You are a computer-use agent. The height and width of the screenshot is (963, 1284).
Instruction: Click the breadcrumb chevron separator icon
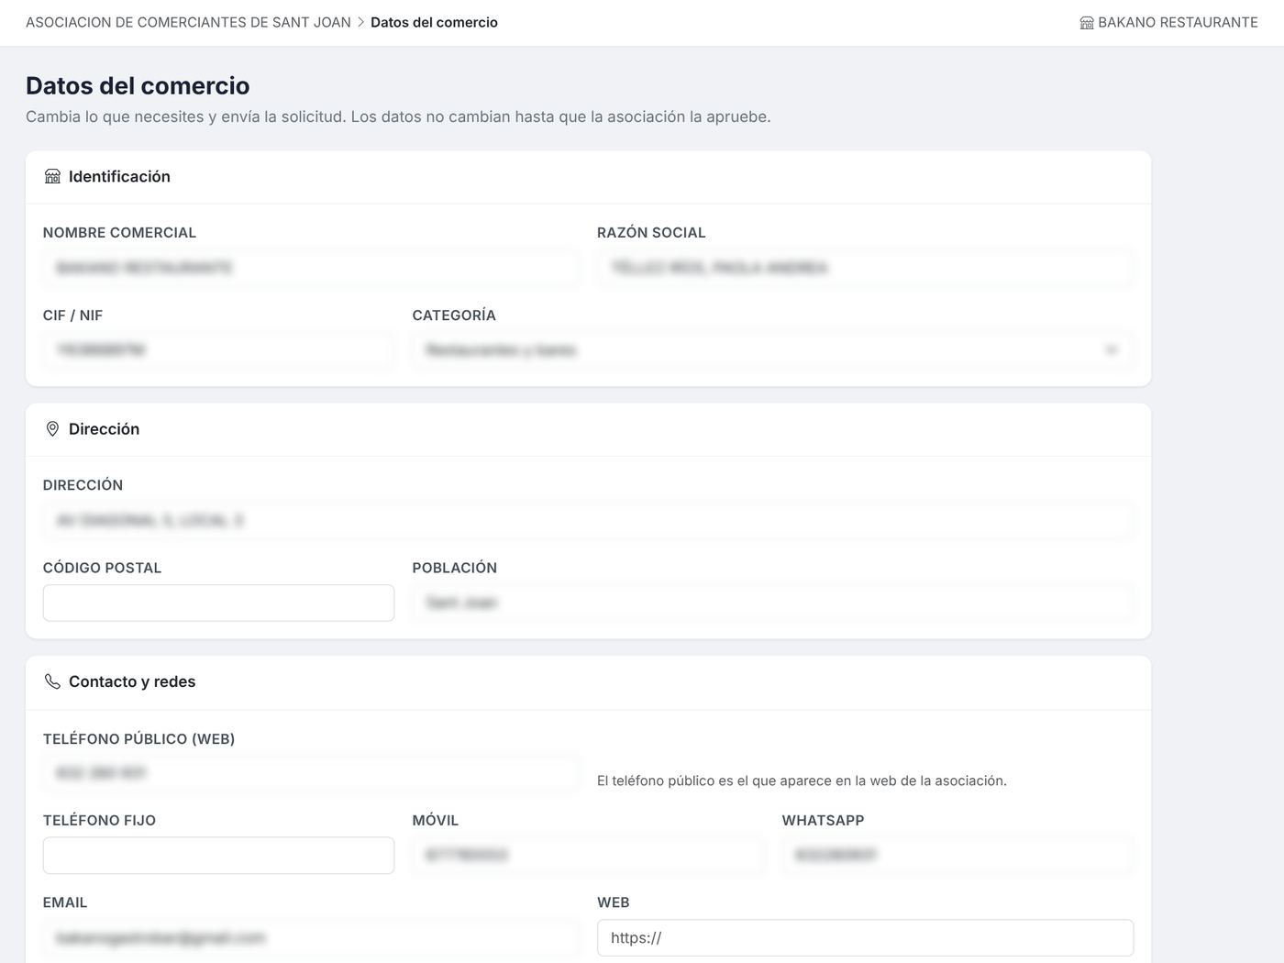tap(360, 22)
